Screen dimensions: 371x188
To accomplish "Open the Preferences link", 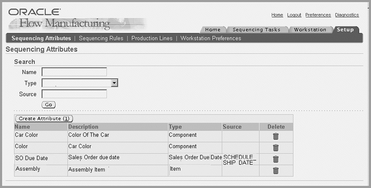I will (318, 15).
